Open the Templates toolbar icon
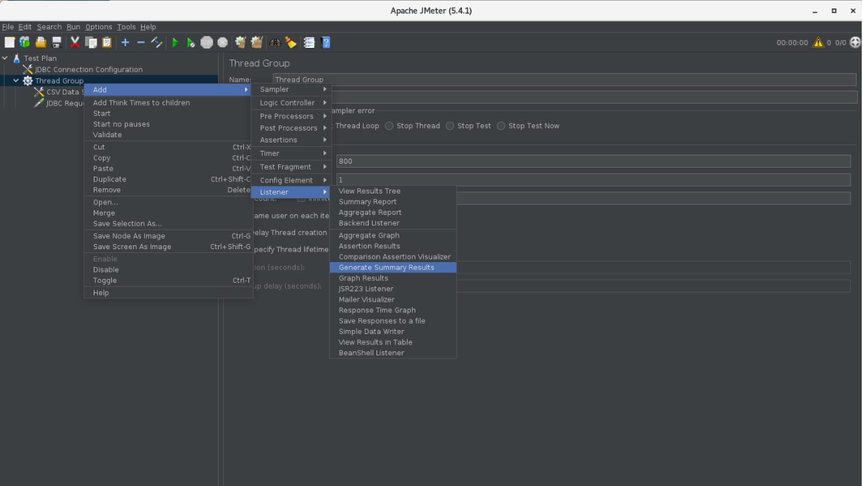Screen dimensions: 863x486 point(25,42)
